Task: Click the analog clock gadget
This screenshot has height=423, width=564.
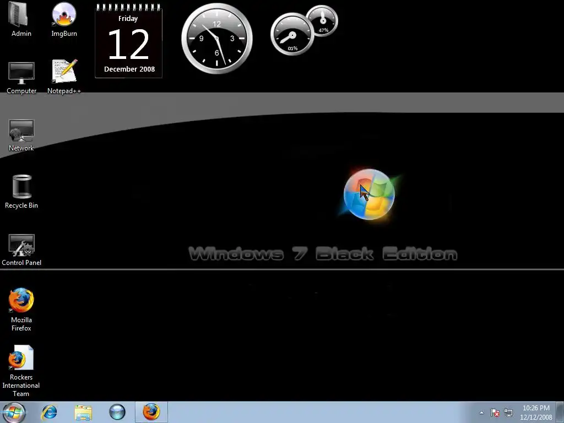Action: tap(217, 39)
